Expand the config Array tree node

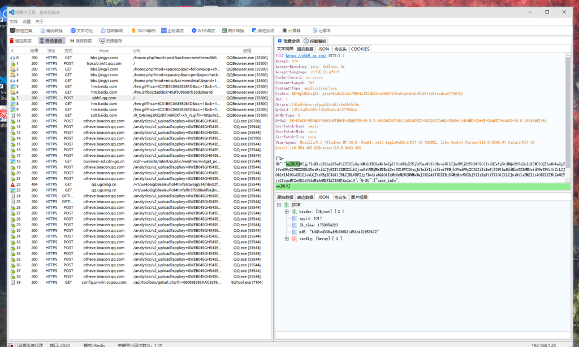tap(287, 239)
